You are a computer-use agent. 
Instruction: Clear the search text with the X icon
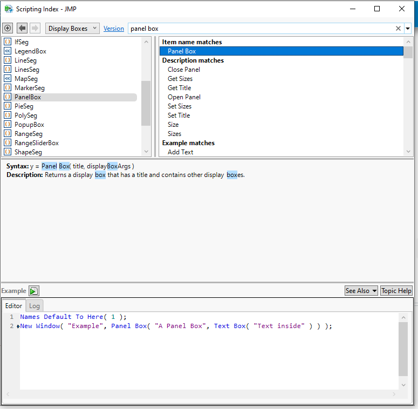coord(398,29)
